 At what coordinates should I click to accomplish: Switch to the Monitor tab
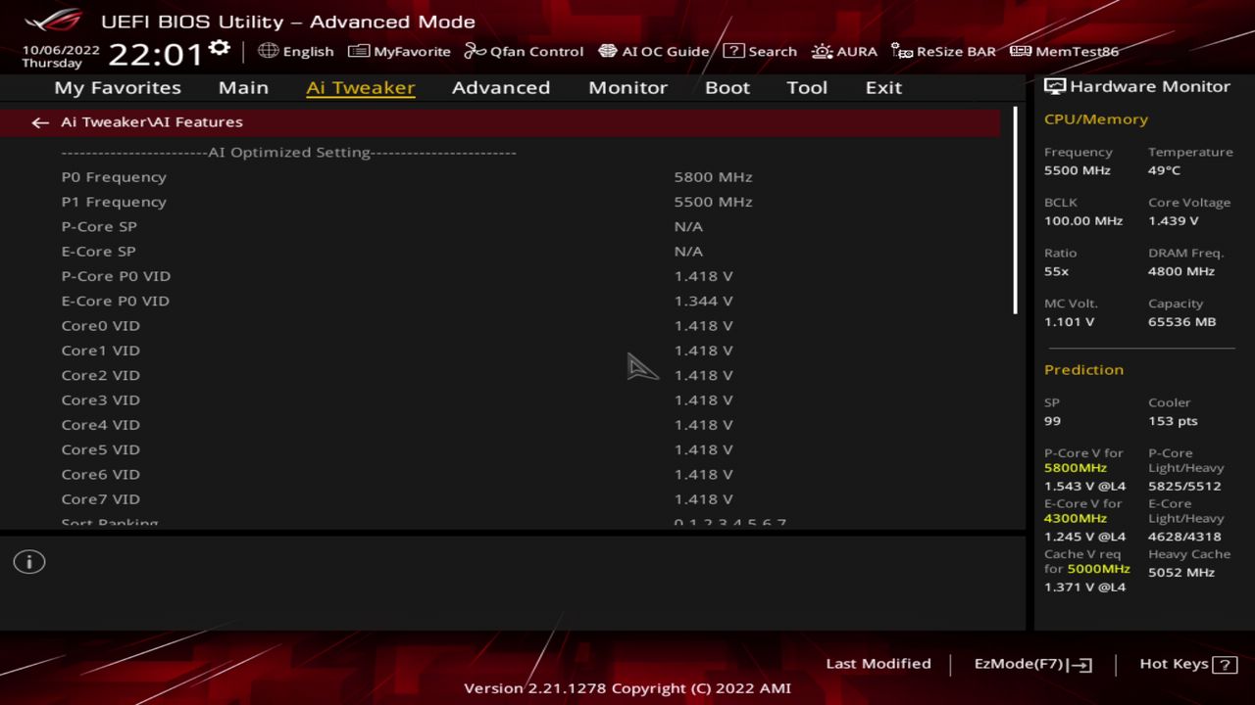point(627,87)
